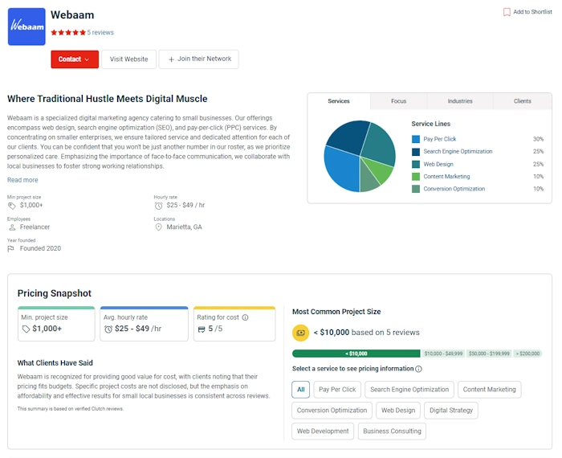The image size is (562, 458).
Task: Select the Business Consulting filter chip
Action: pos(392,431)
